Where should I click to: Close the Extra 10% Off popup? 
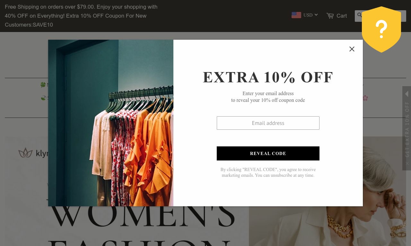[352, 49]
